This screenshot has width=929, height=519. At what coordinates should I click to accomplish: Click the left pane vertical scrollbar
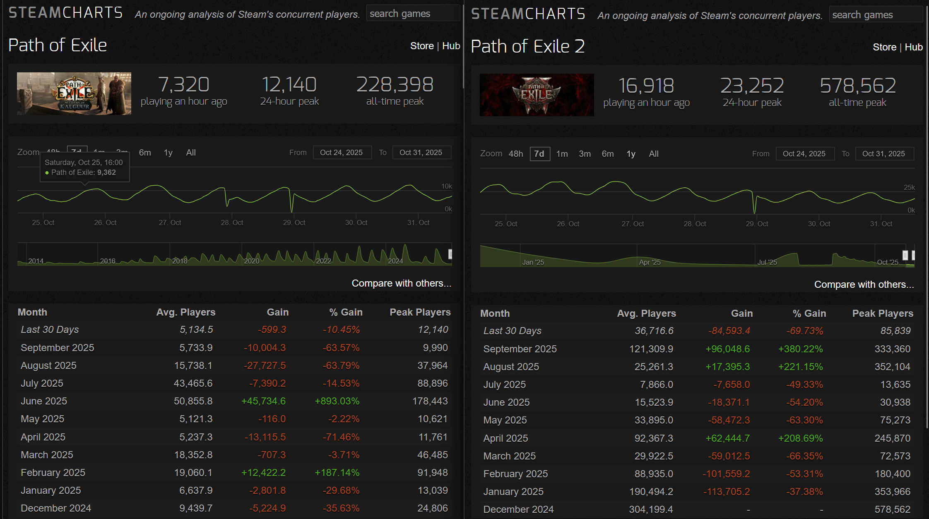click(463, 45)
